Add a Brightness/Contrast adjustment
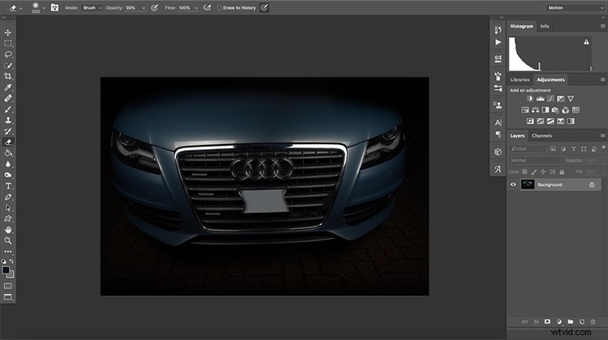Image resolution: width=608 pixels, height=340 pixels. (x=529, y=99)
